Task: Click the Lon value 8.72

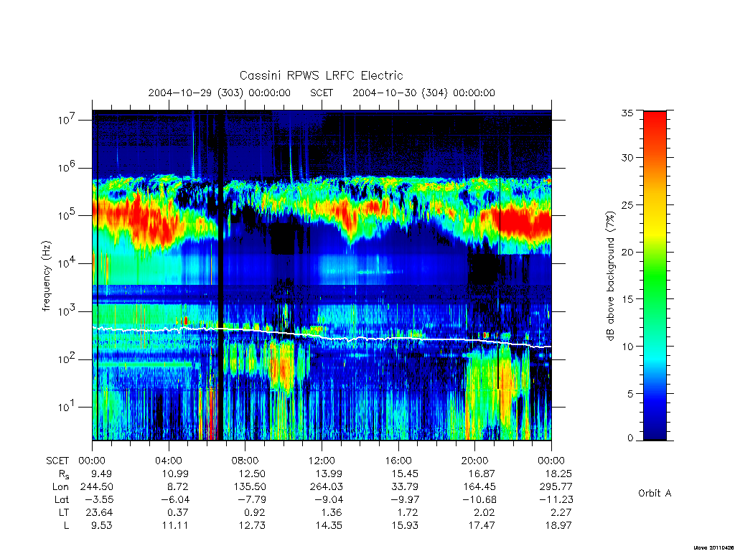Action: (178, 487)
